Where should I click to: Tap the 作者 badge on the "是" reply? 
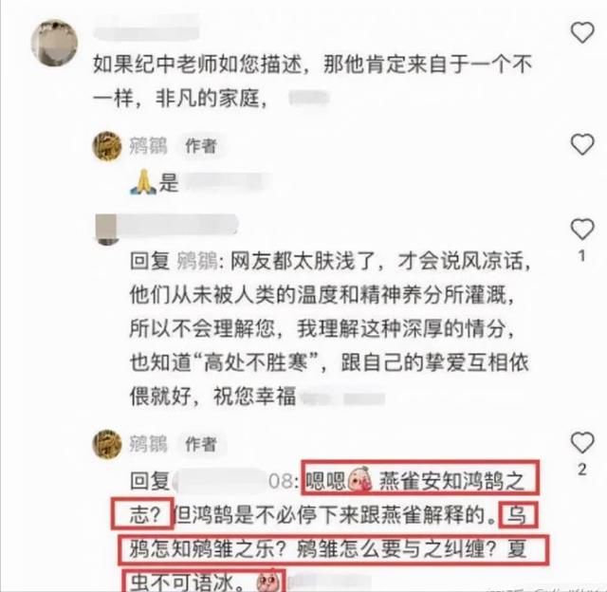200,146
